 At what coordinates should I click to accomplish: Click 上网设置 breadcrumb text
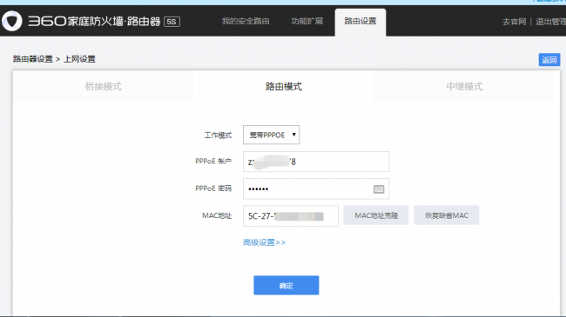coord(79,59)
